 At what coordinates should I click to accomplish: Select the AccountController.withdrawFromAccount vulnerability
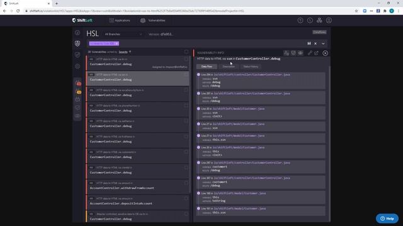[x=137, y=186]
